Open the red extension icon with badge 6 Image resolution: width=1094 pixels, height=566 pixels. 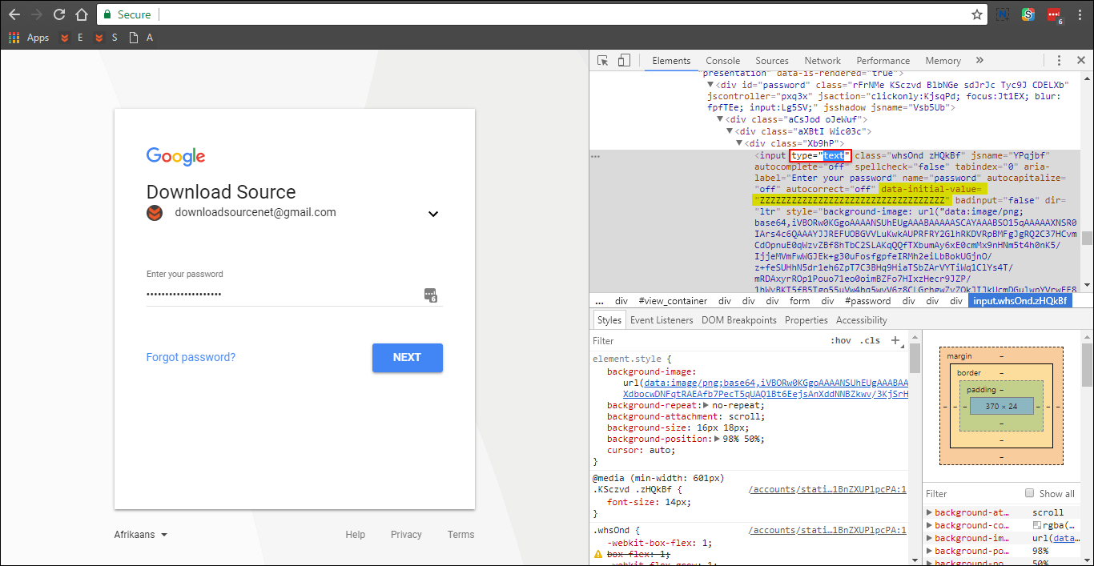(x=1054, y=15)
